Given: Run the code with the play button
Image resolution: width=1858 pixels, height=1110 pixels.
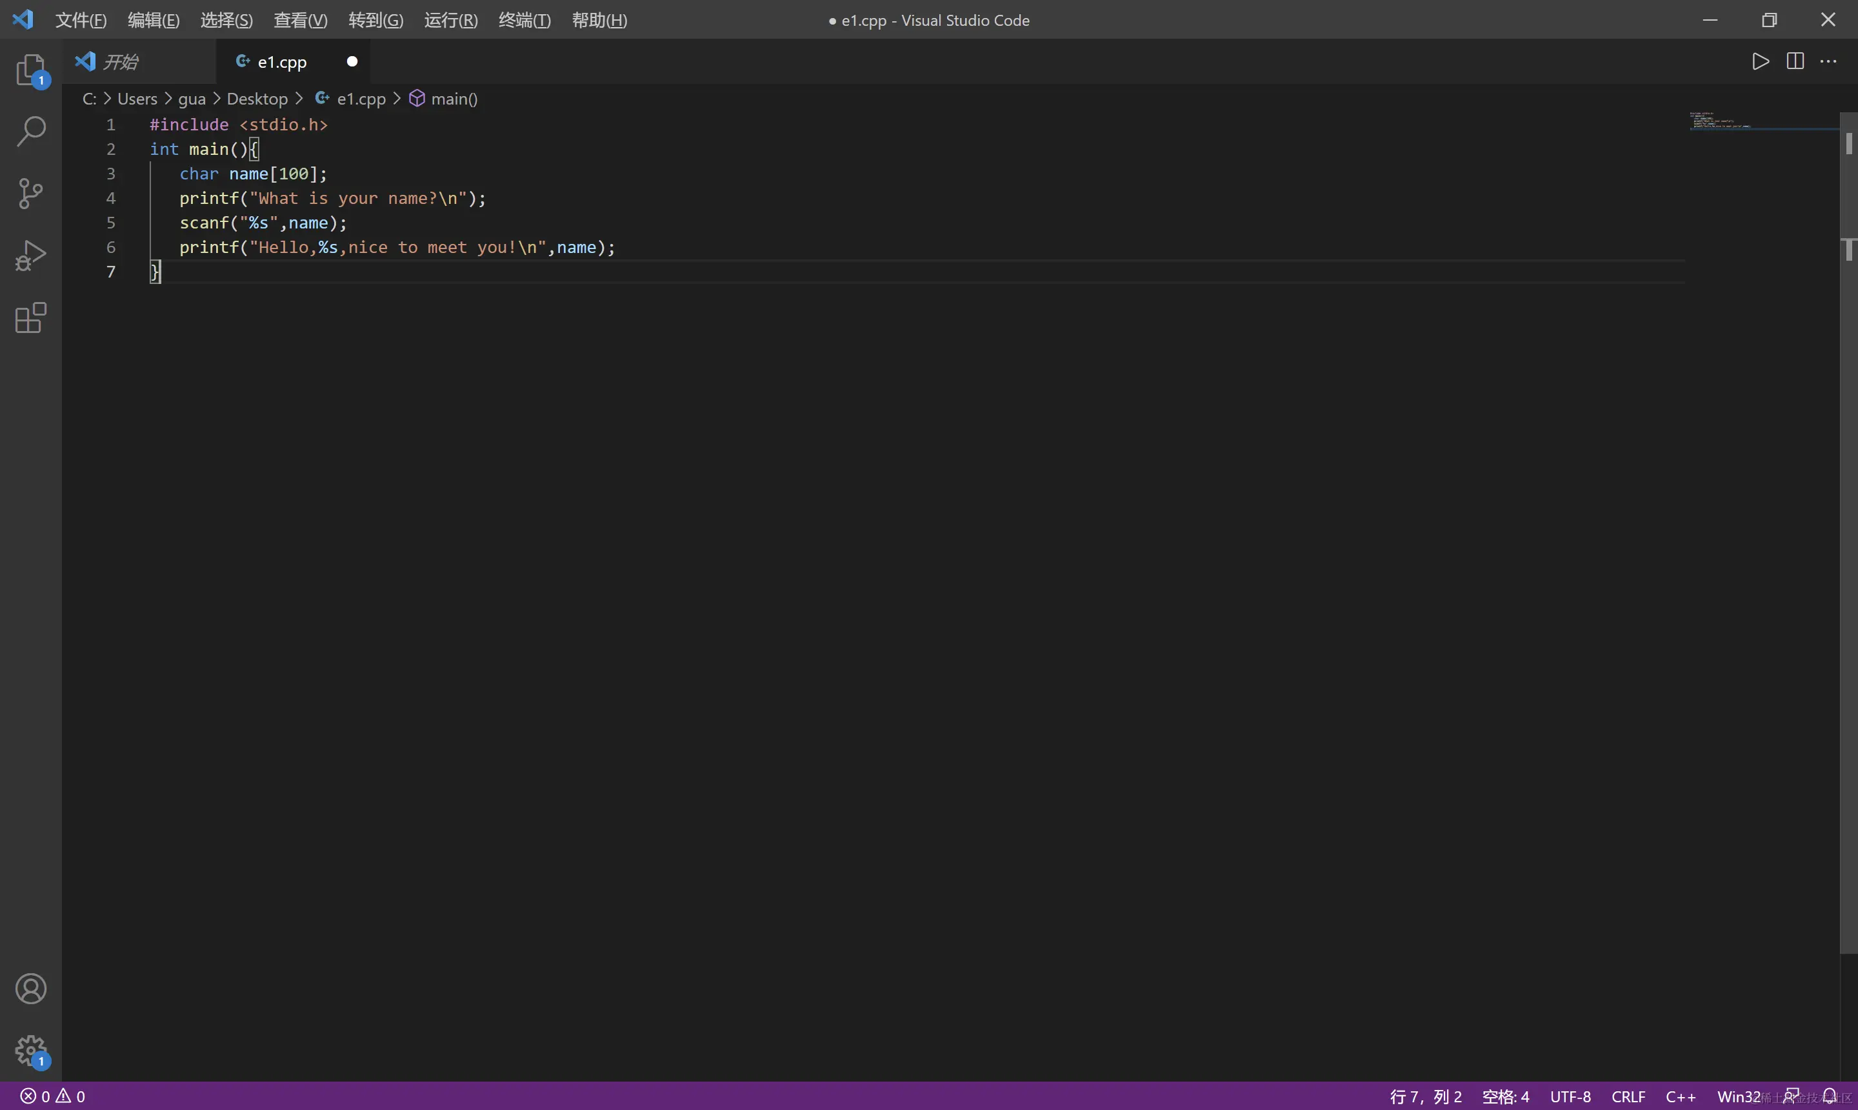Looking at the screenshot, I should coord(1760,61).
